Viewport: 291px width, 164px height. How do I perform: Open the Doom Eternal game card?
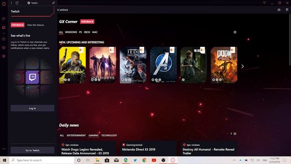(224, 65)
